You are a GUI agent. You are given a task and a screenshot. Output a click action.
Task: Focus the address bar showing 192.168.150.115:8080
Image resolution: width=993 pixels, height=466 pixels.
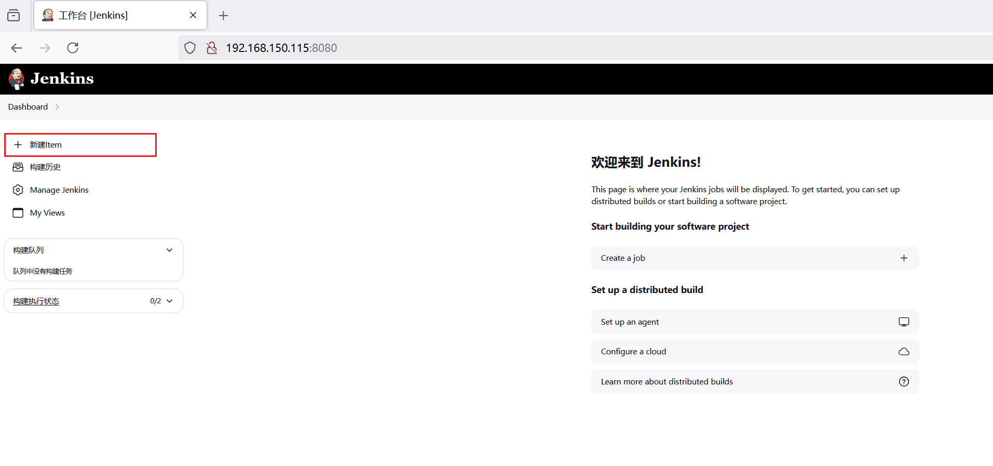click(x=586, y=48)
